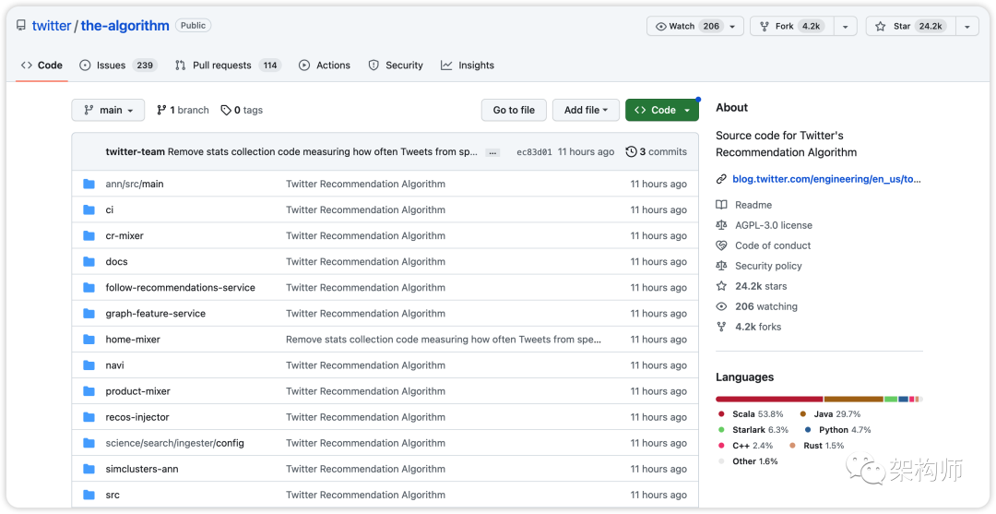996x514 pixels.
Task: Click the folder icon for simclusters-ann
Action: [89, 469]
